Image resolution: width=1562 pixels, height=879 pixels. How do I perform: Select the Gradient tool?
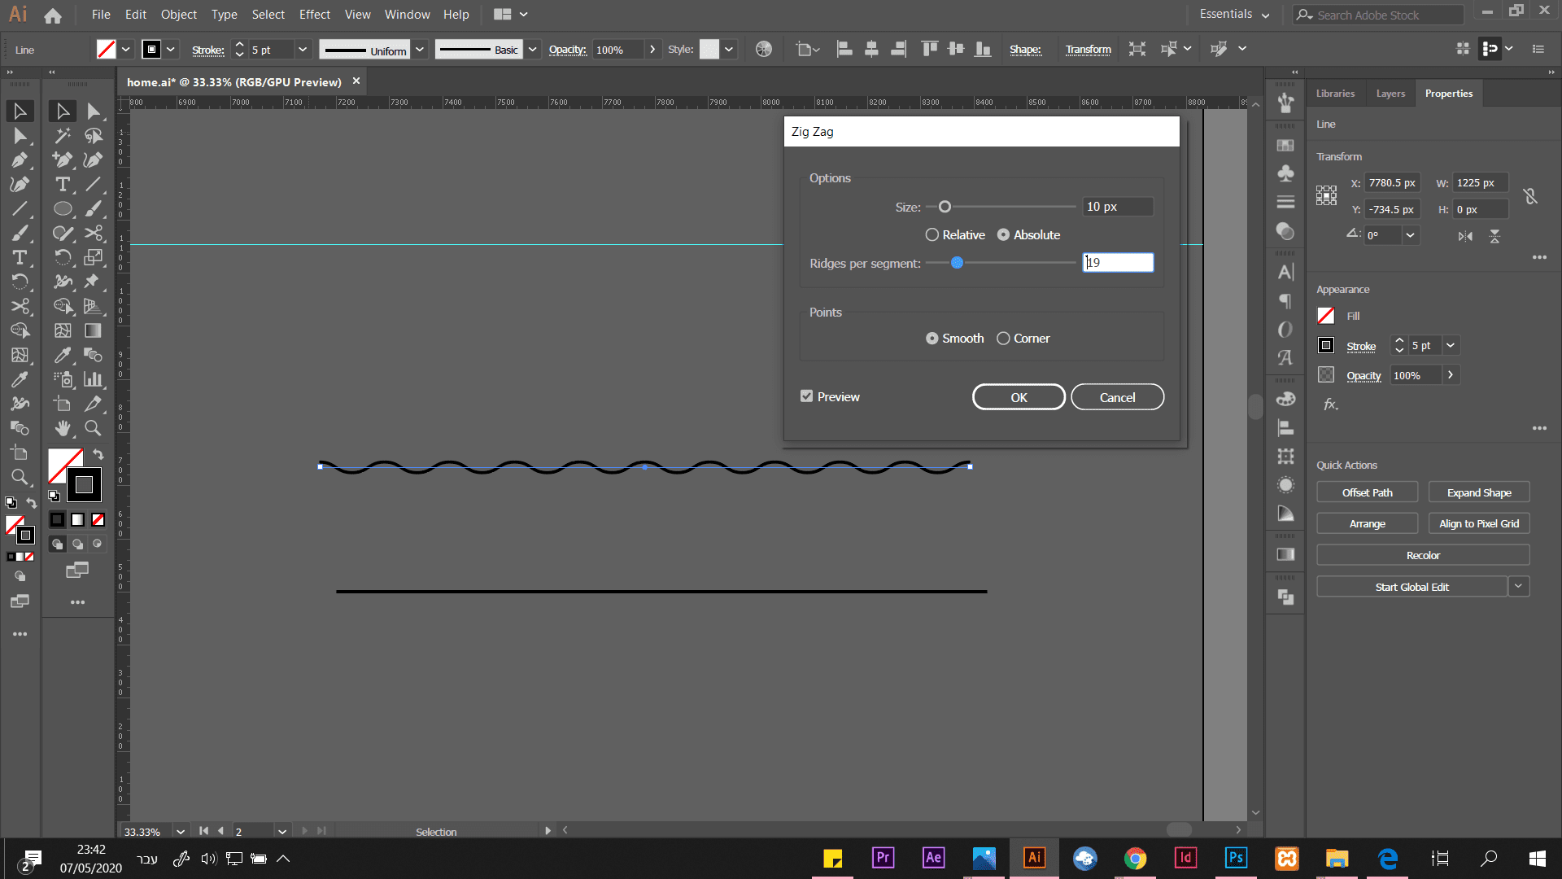[x=94, y=330]
